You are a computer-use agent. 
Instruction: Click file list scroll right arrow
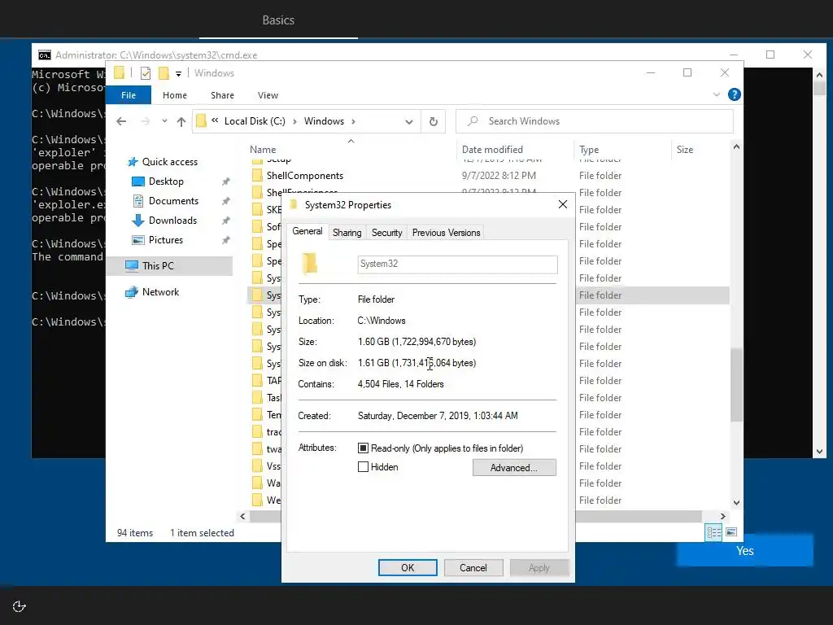[722, 516]
